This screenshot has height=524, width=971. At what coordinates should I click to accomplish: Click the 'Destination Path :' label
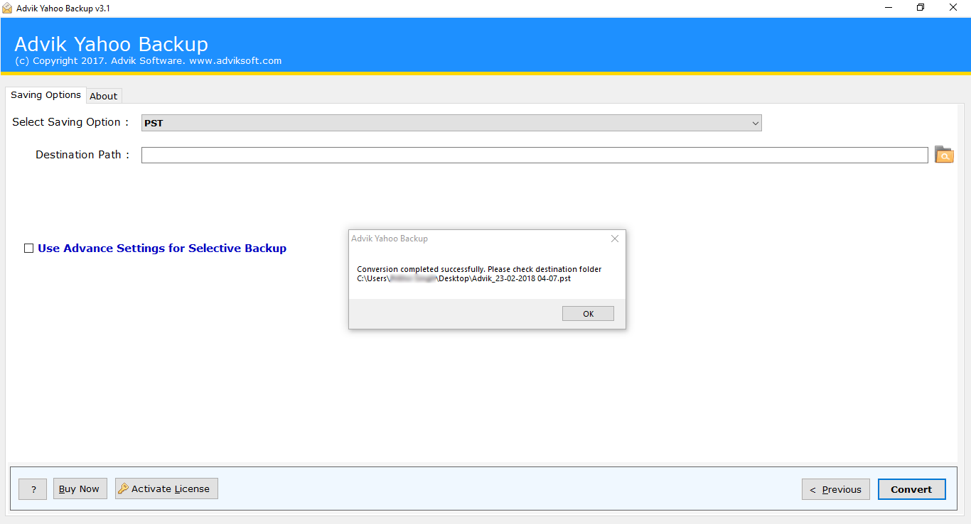coord(82,155)
